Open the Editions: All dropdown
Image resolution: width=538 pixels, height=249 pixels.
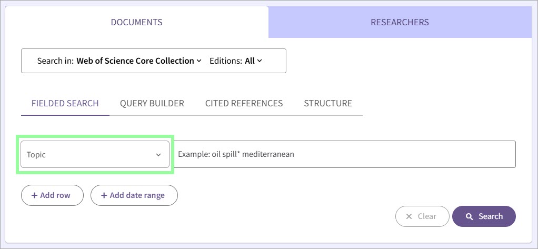236,61
